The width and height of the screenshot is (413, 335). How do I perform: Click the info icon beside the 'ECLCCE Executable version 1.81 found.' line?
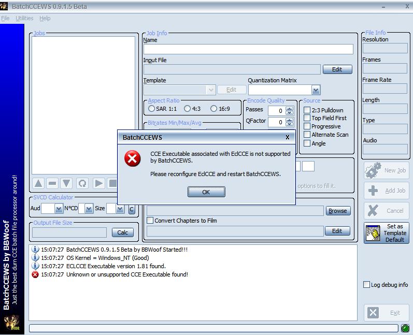coord(35,266)
